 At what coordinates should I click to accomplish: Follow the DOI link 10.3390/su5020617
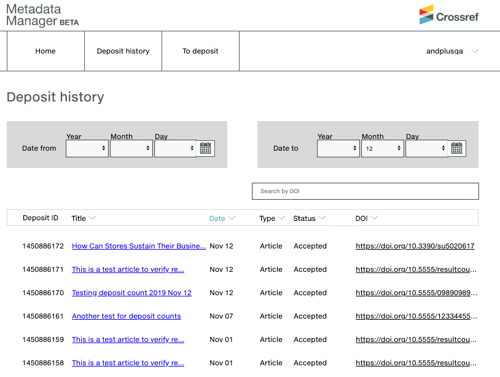tap(416, 246)
